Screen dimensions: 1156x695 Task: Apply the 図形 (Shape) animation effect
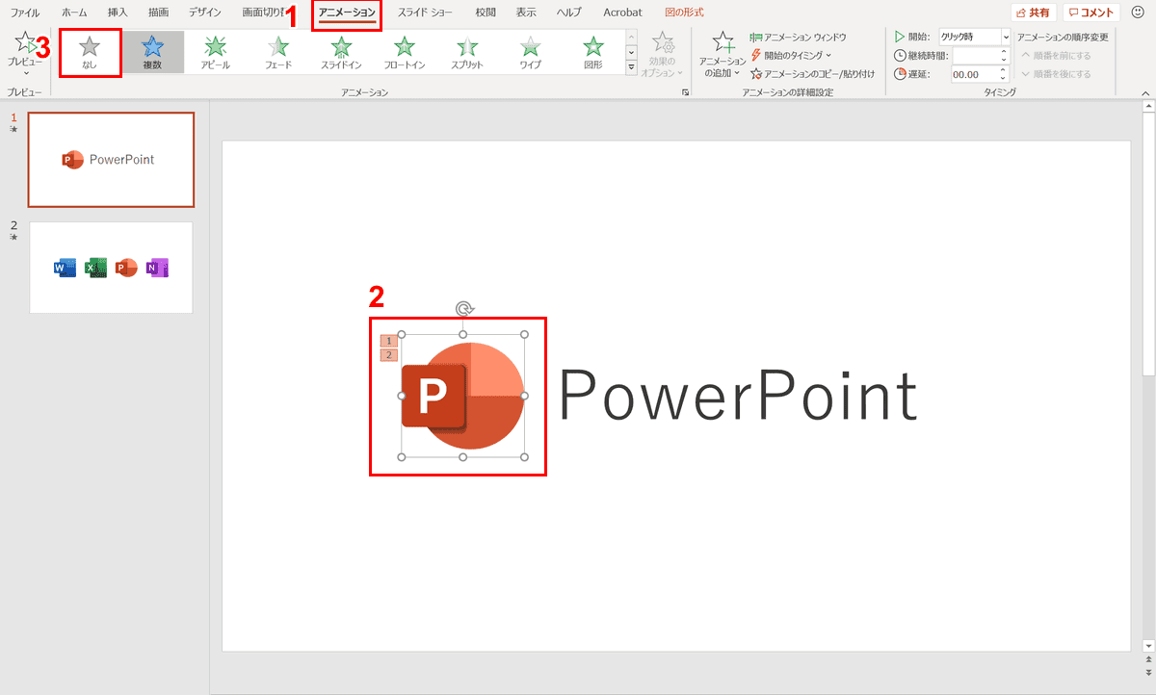click(593, 53)
